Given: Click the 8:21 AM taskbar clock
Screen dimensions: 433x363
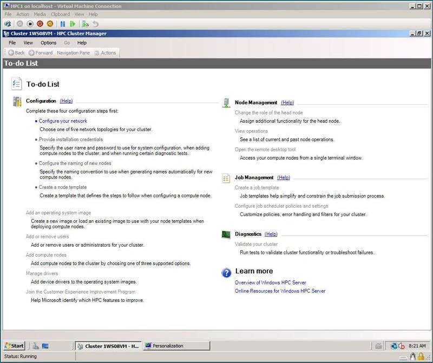Looking at the screenshot, I should 417,346.
